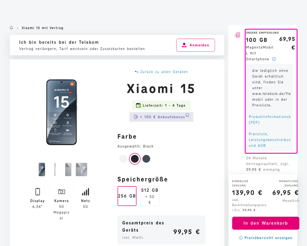This screenshot has width=307, height=246.
Task: Click the selected Black color swatch
Action: [134, 159]
